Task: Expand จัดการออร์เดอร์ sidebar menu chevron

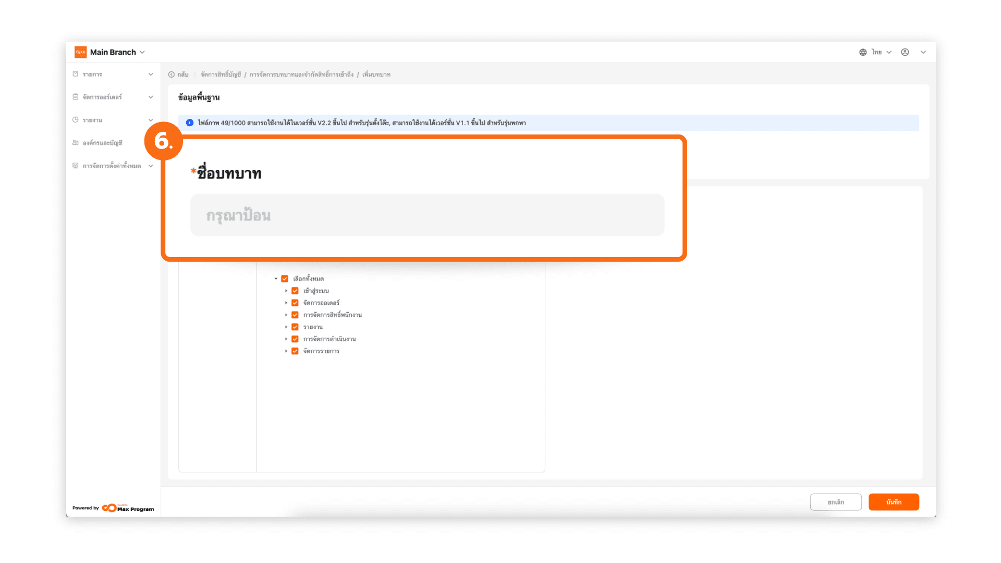Action: 151,97
